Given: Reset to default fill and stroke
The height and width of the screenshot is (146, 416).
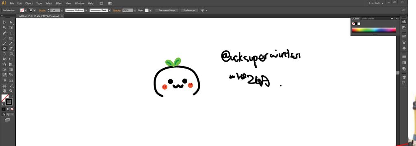Looking at the screenshot, I should pyautogui.click(x=3, y=104).
